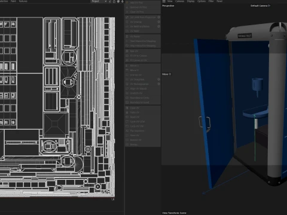Screen dimensions: 287x215
Task: Launch the UV Peeler tool
Action: click(143, 36)
